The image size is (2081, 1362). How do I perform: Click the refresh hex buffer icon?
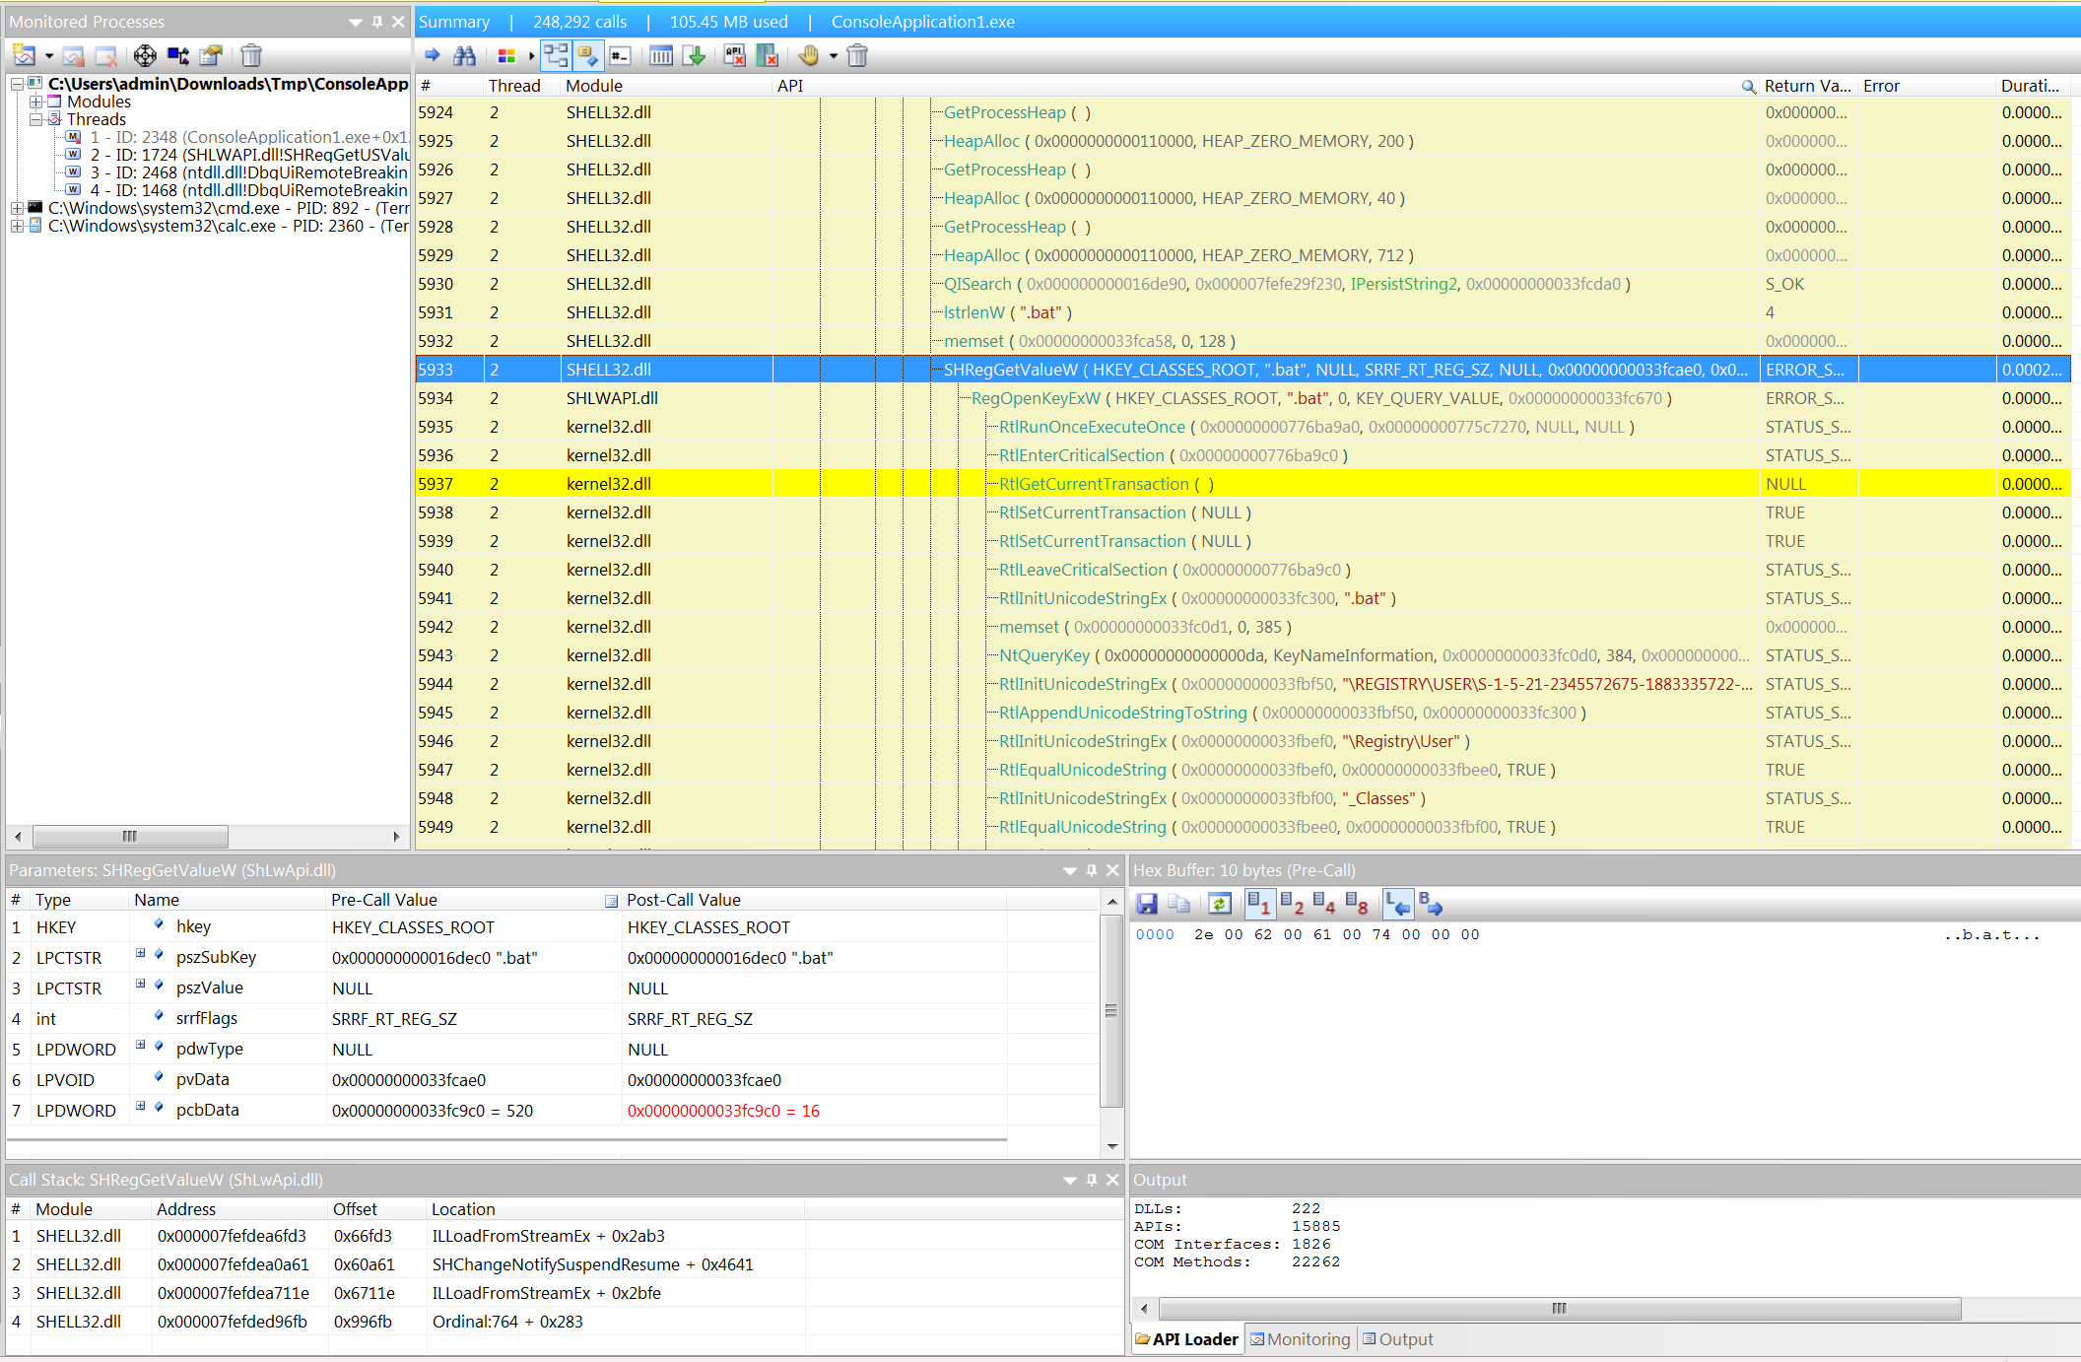(x=1219, y=904)
